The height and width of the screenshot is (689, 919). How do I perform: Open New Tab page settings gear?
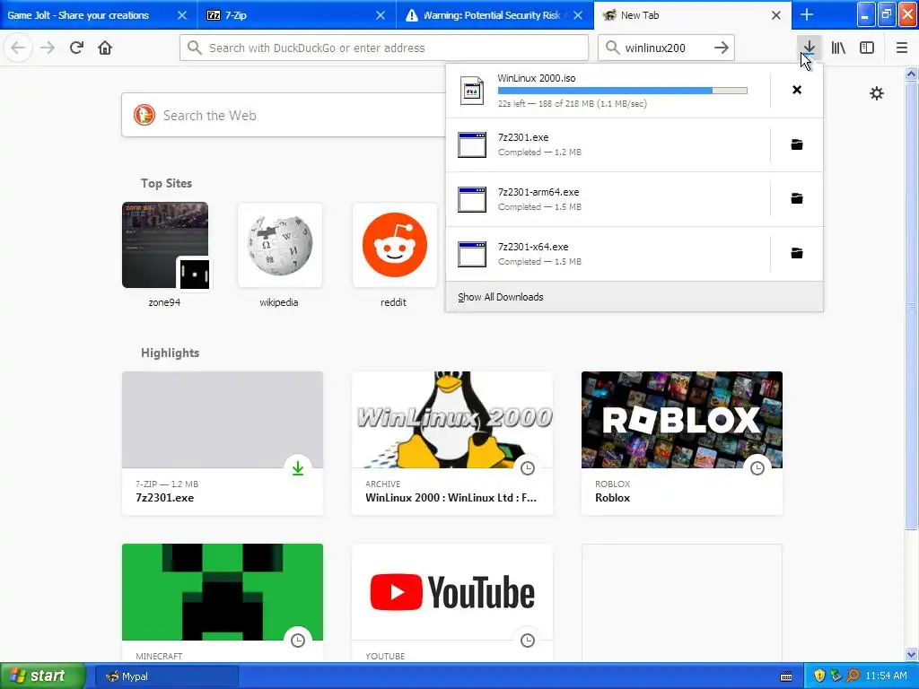(876, 93)
